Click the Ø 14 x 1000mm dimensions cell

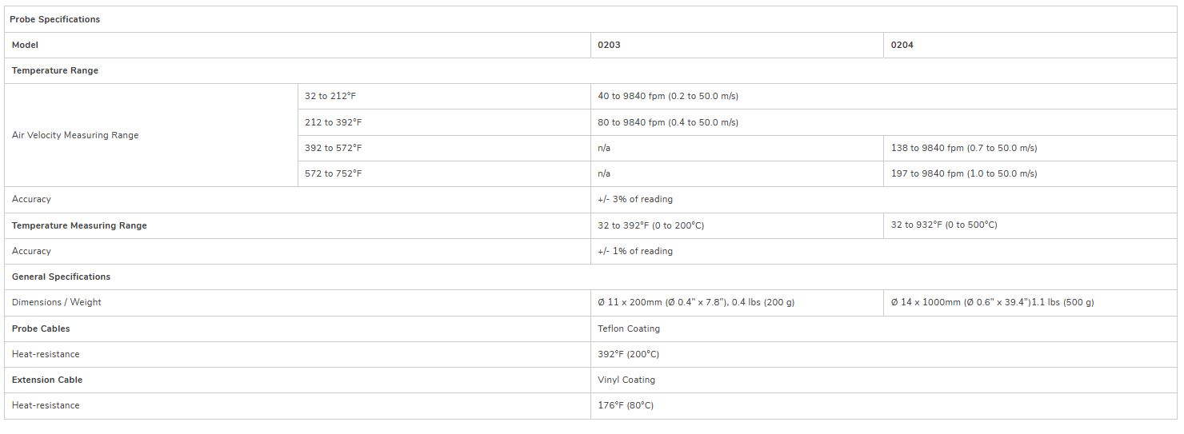pyautogui.click(x=992, y=302)
